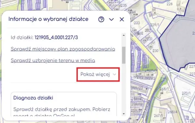Screen dimensions: 195x123
Task: Click parcel 267/1 on the map
Action: click(x=158, y=116)
